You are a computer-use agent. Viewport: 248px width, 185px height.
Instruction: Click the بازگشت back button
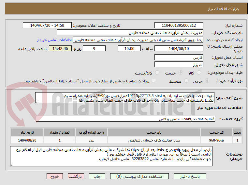point(76,177)
